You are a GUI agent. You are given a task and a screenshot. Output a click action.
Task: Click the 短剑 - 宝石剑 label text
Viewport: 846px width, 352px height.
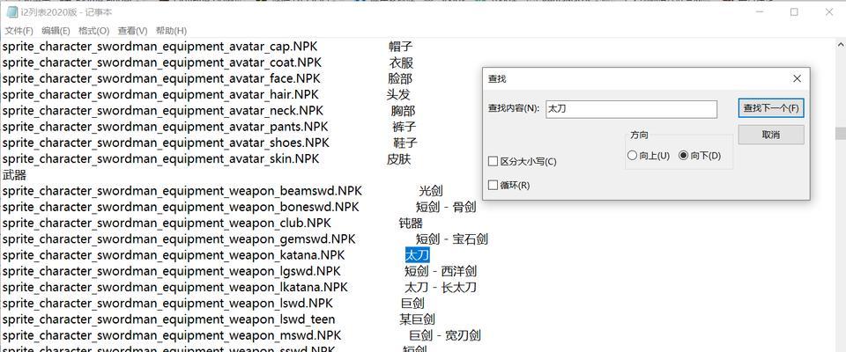click(451, 238)
